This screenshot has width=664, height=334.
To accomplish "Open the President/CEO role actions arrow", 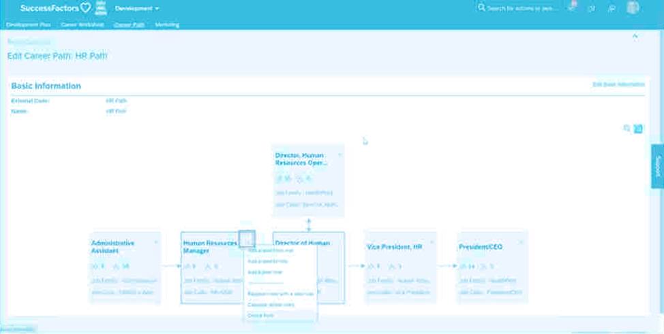I will coord(522,241).
